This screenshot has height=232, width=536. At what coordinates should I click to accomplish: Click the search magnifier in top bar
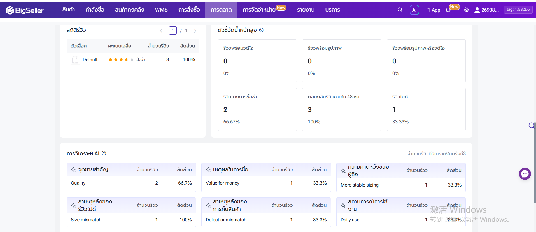point(400,10)
